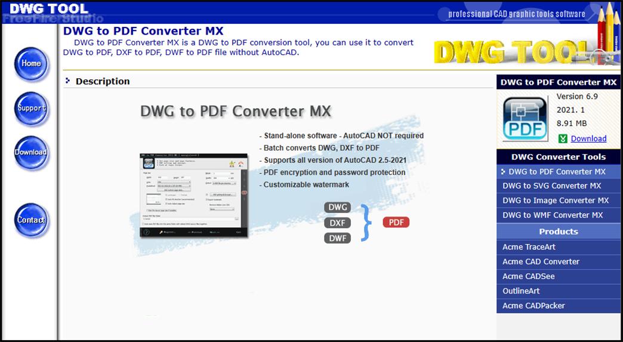Select DWG to PDF Converter MX menu item

[x=558, y=171]
